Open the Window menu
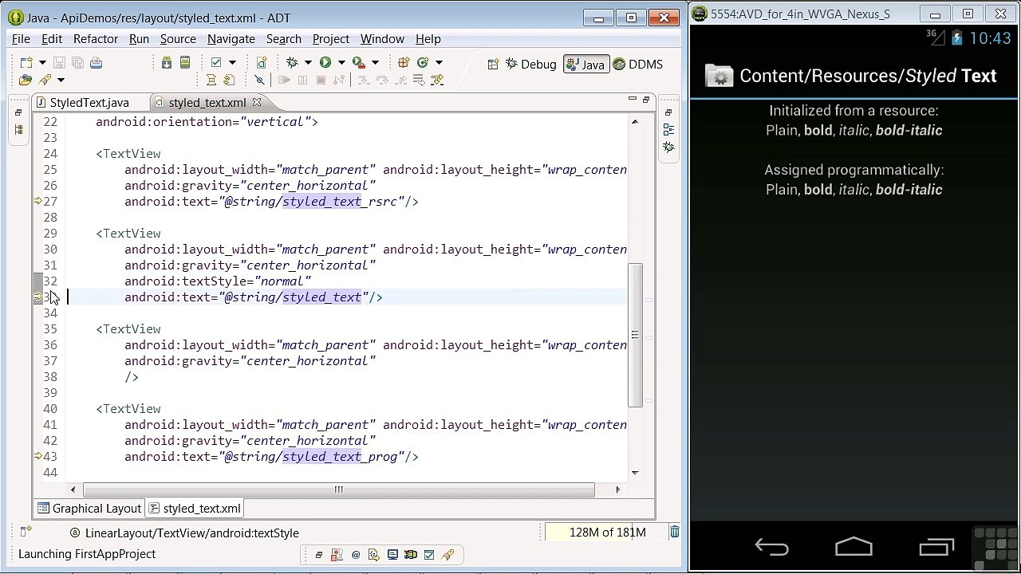The width and height of the screenshot is (1021, 574). 382,39
